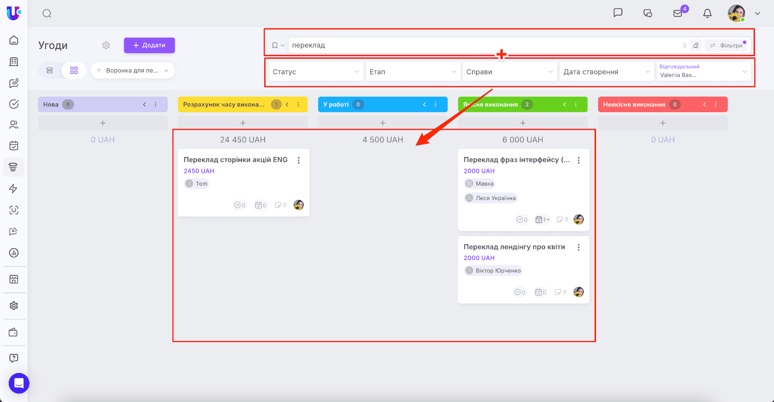Image resolution: width=774 pixels, height=402 pixels.
Task: Open the funnel selector Воронка для пе...
Action: pos(133,71)
